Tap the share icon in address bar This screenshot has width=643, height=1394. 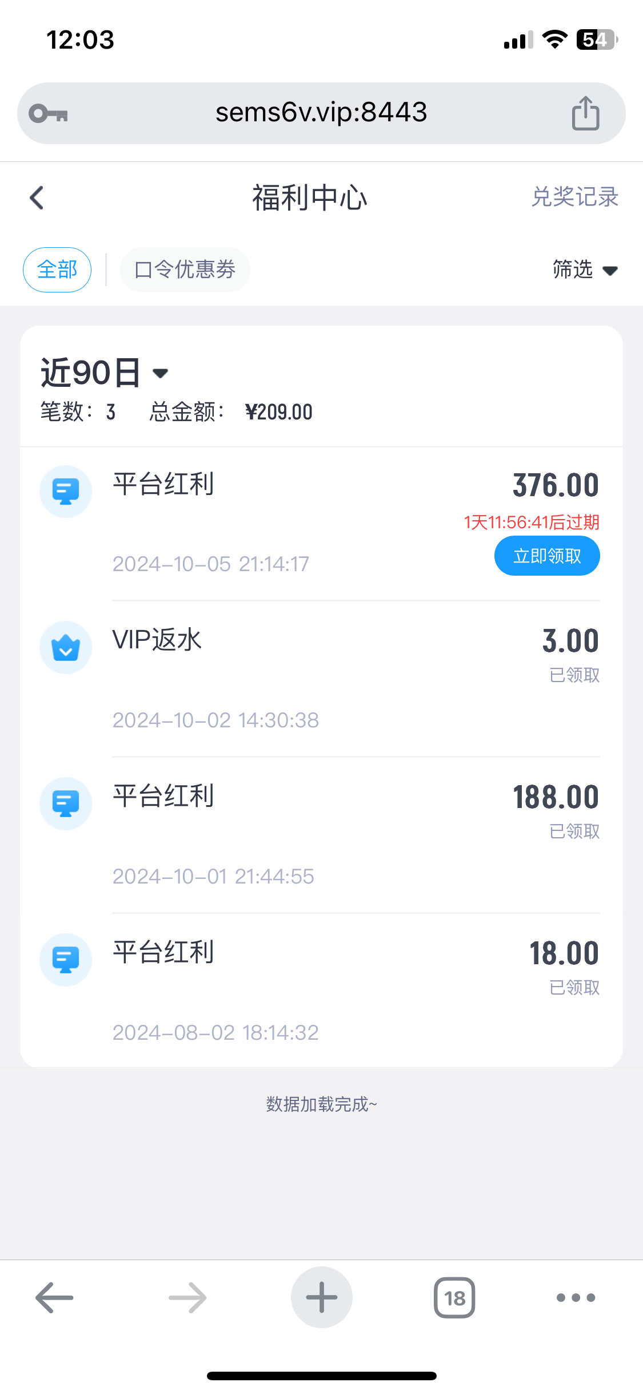[x=585, y=113]
